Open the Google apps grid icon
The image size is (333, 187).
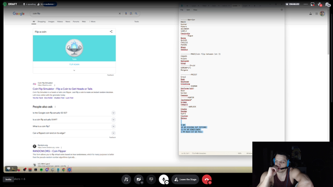coord(316,14)
